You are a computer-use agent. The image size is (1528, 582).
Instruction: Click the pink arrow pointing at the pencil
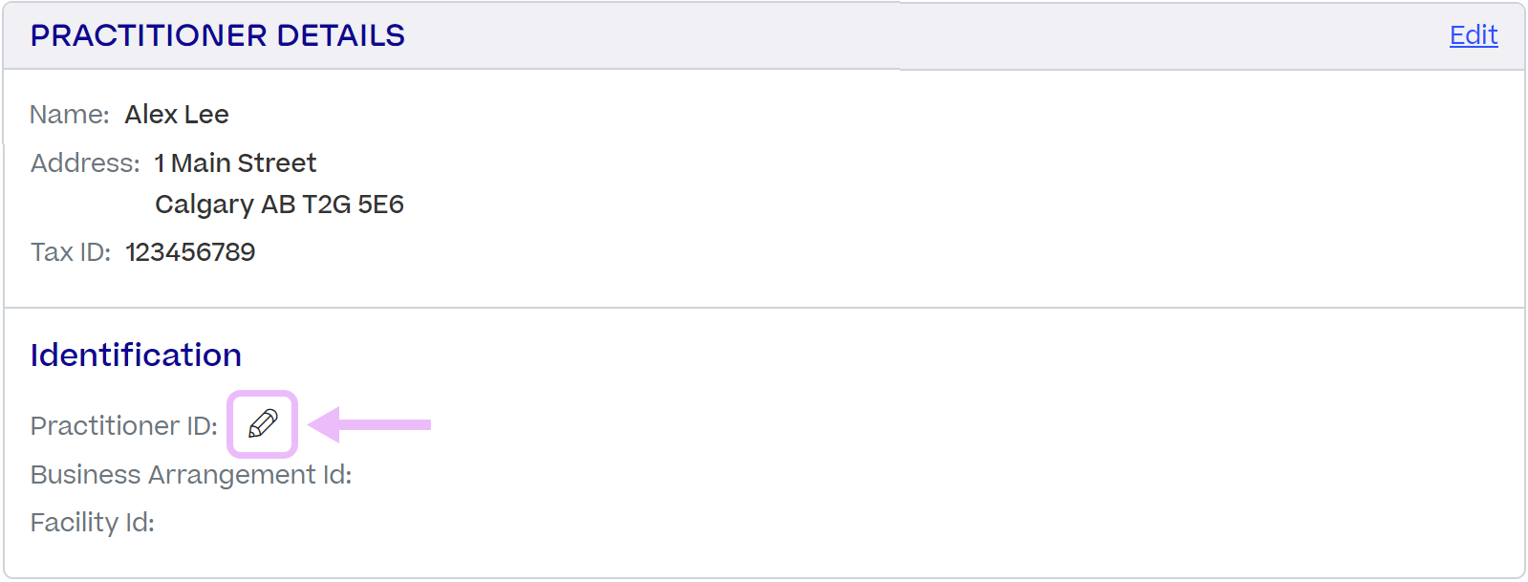(370, 424)
